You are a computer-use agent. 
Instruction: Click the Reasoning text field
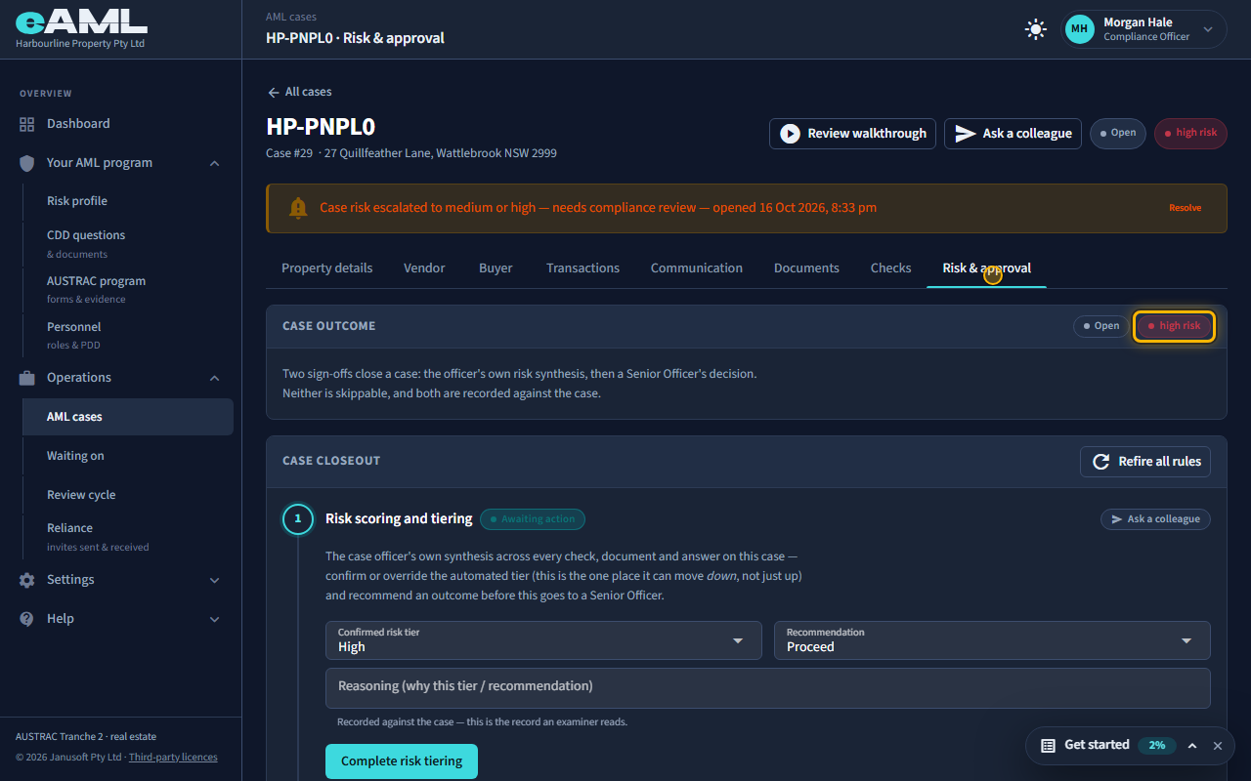(x=768, y=687)
